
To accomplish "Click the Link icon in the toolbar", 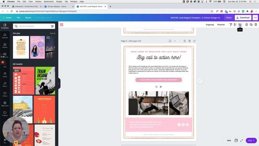I will [240, 24].
